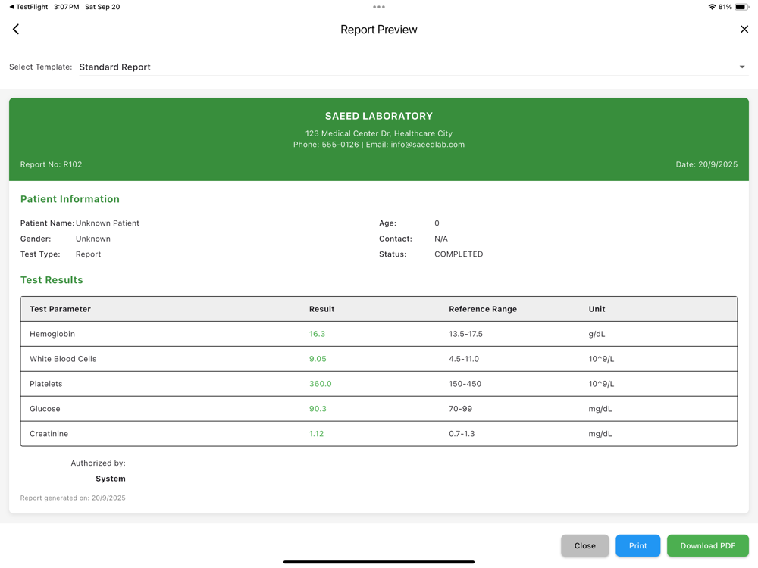Viewport: 758px width, 568px height.
Task: Click the Reference Range column header
Action: [482, 309]
